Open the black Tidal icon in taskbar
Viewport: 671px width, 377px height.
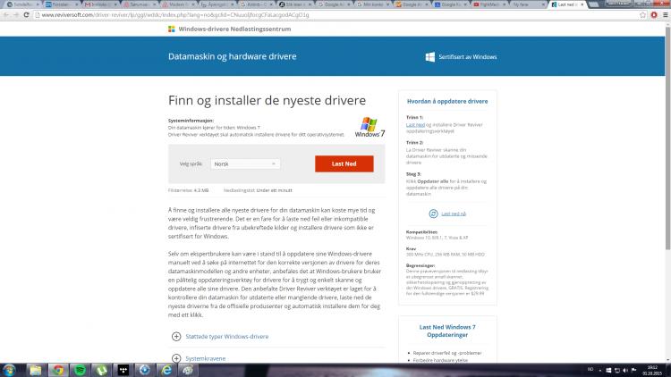[x=123, y=370]
